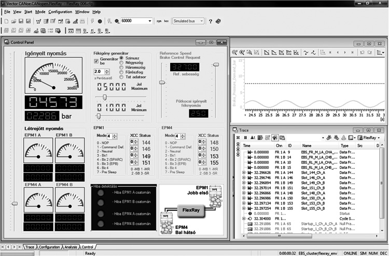Click the sym symbolic display icon

pyautogui.click(x=159, y=21)
